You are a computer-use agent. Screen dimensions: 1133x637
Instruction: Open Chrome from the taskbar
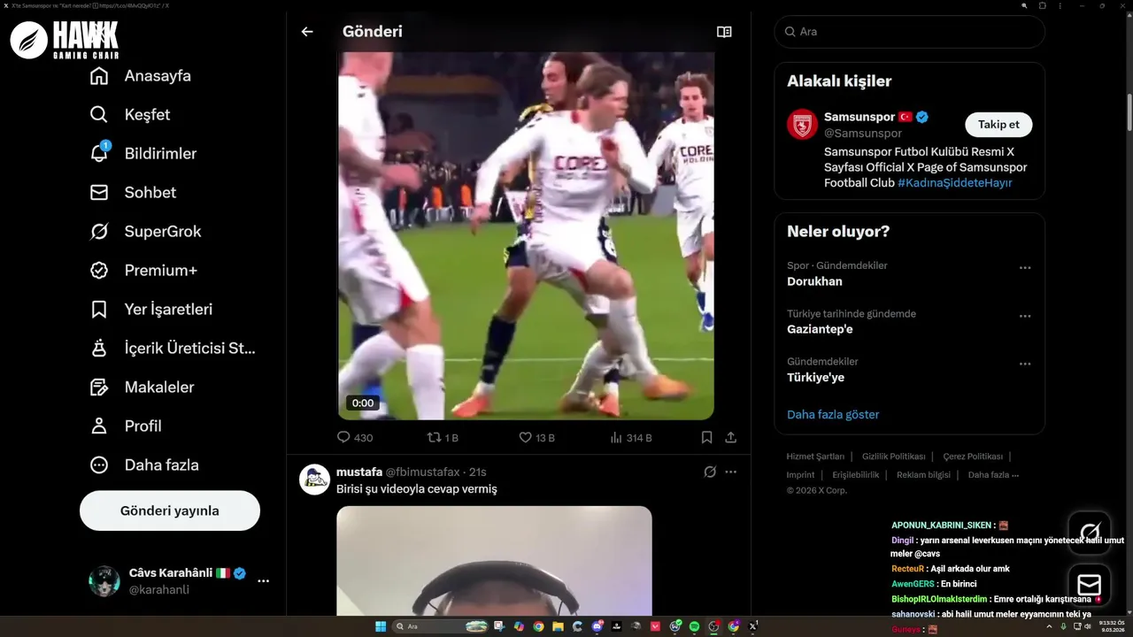tap(539, 626)
